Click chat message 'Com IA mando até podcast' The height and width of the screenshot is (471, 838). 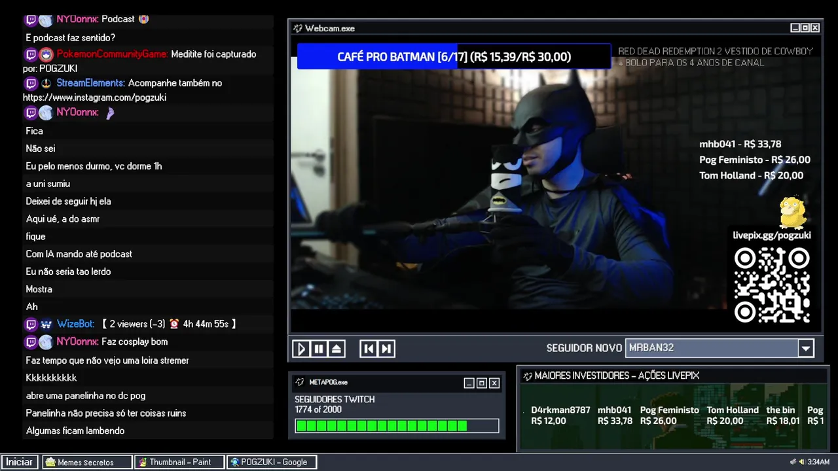tap(79, 254)
